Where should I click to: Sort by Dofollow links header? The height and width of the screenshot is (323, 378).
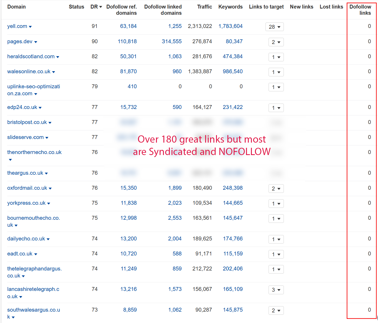pos(360,10)
